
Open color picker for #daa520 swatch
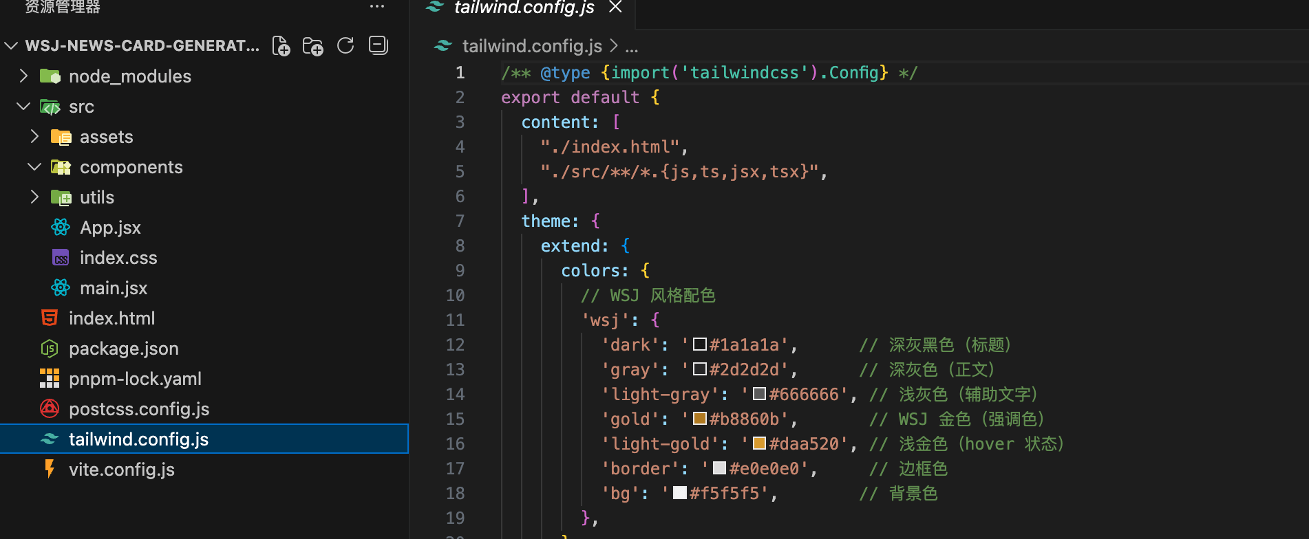tap(759, 443)
